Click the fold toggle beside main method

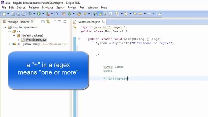click(x=79, y=39)
